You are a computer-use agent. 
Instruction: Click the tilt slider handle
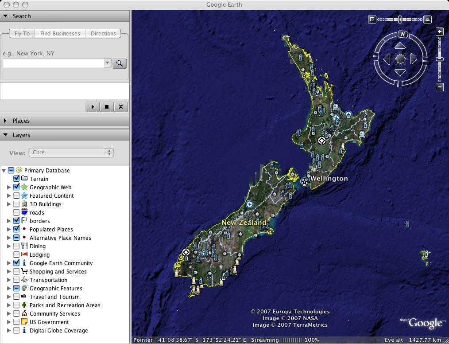coord(400,20)
